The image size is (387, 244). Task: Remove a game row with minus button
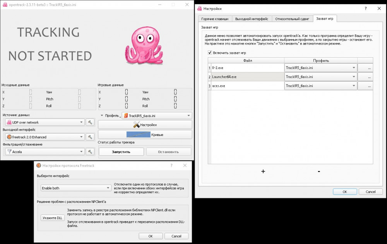[x=319, y=171]
